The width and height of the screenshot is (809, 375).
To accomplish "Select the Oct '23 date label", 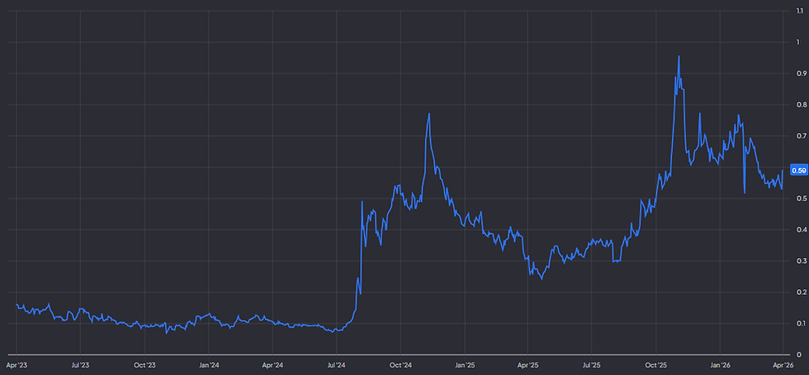I will pyautogui.click(x=144, y=365).
